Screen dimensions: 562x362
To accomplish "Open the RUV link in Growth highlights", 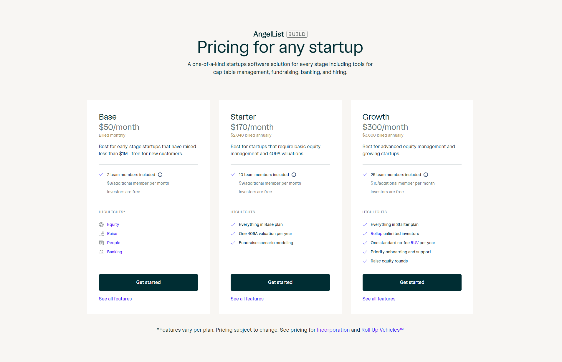I will point(414,243).
